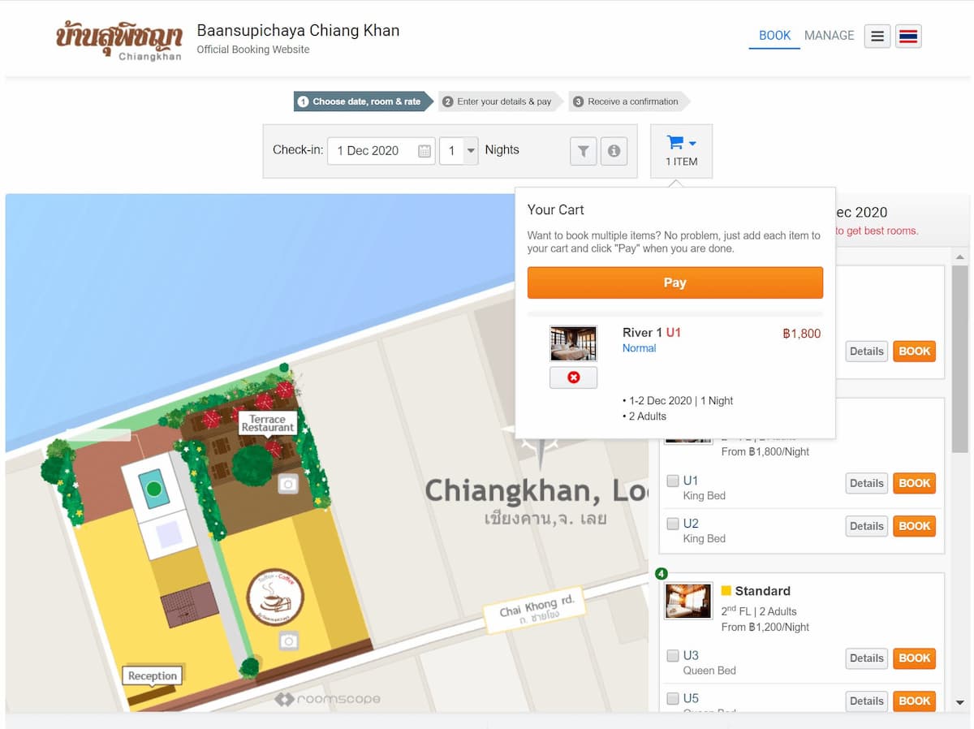Select the U5 room checkbox
This screenshot has width=974, height=729.
pyautogui.click(x=672, y=698)
